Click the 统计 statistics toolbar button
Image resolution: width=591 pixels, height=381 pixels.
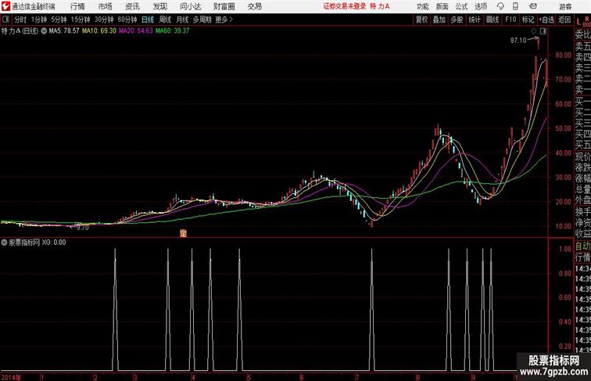[475, 20]
